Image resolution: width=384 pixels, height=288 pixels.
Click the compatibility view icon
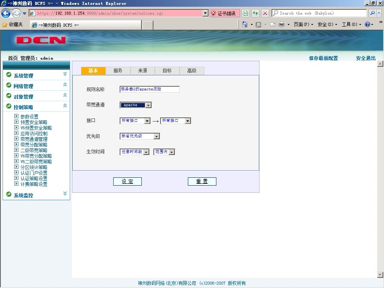[246, 13]
